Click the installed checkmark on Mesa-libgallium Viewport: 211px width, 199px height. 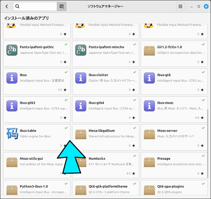tap(135, 128)
